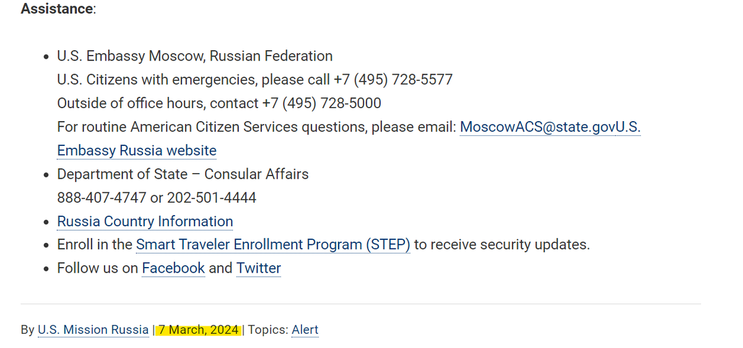This screenshot has height=348, width=743.
Task: Open the Russia Country Information link
Action: (x=145, y=221)
